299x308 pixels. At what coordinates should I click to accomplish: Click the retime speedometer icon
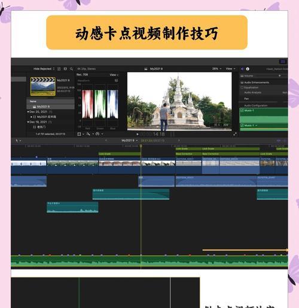tap(97, 134)
